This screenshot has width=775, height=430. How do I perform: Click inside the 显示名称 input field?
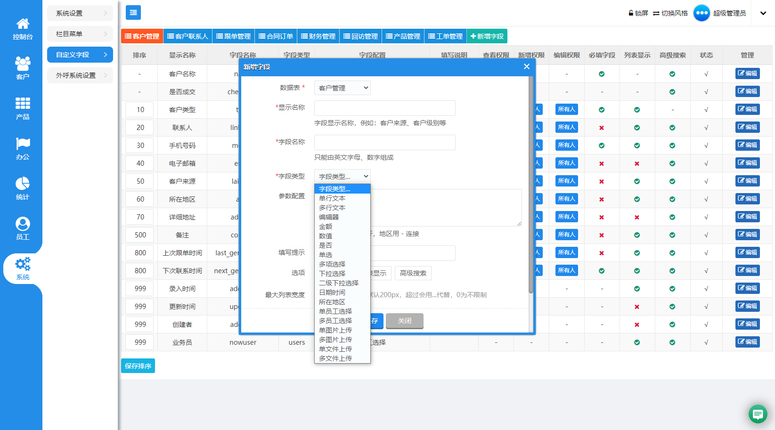[x=384, y=108]
